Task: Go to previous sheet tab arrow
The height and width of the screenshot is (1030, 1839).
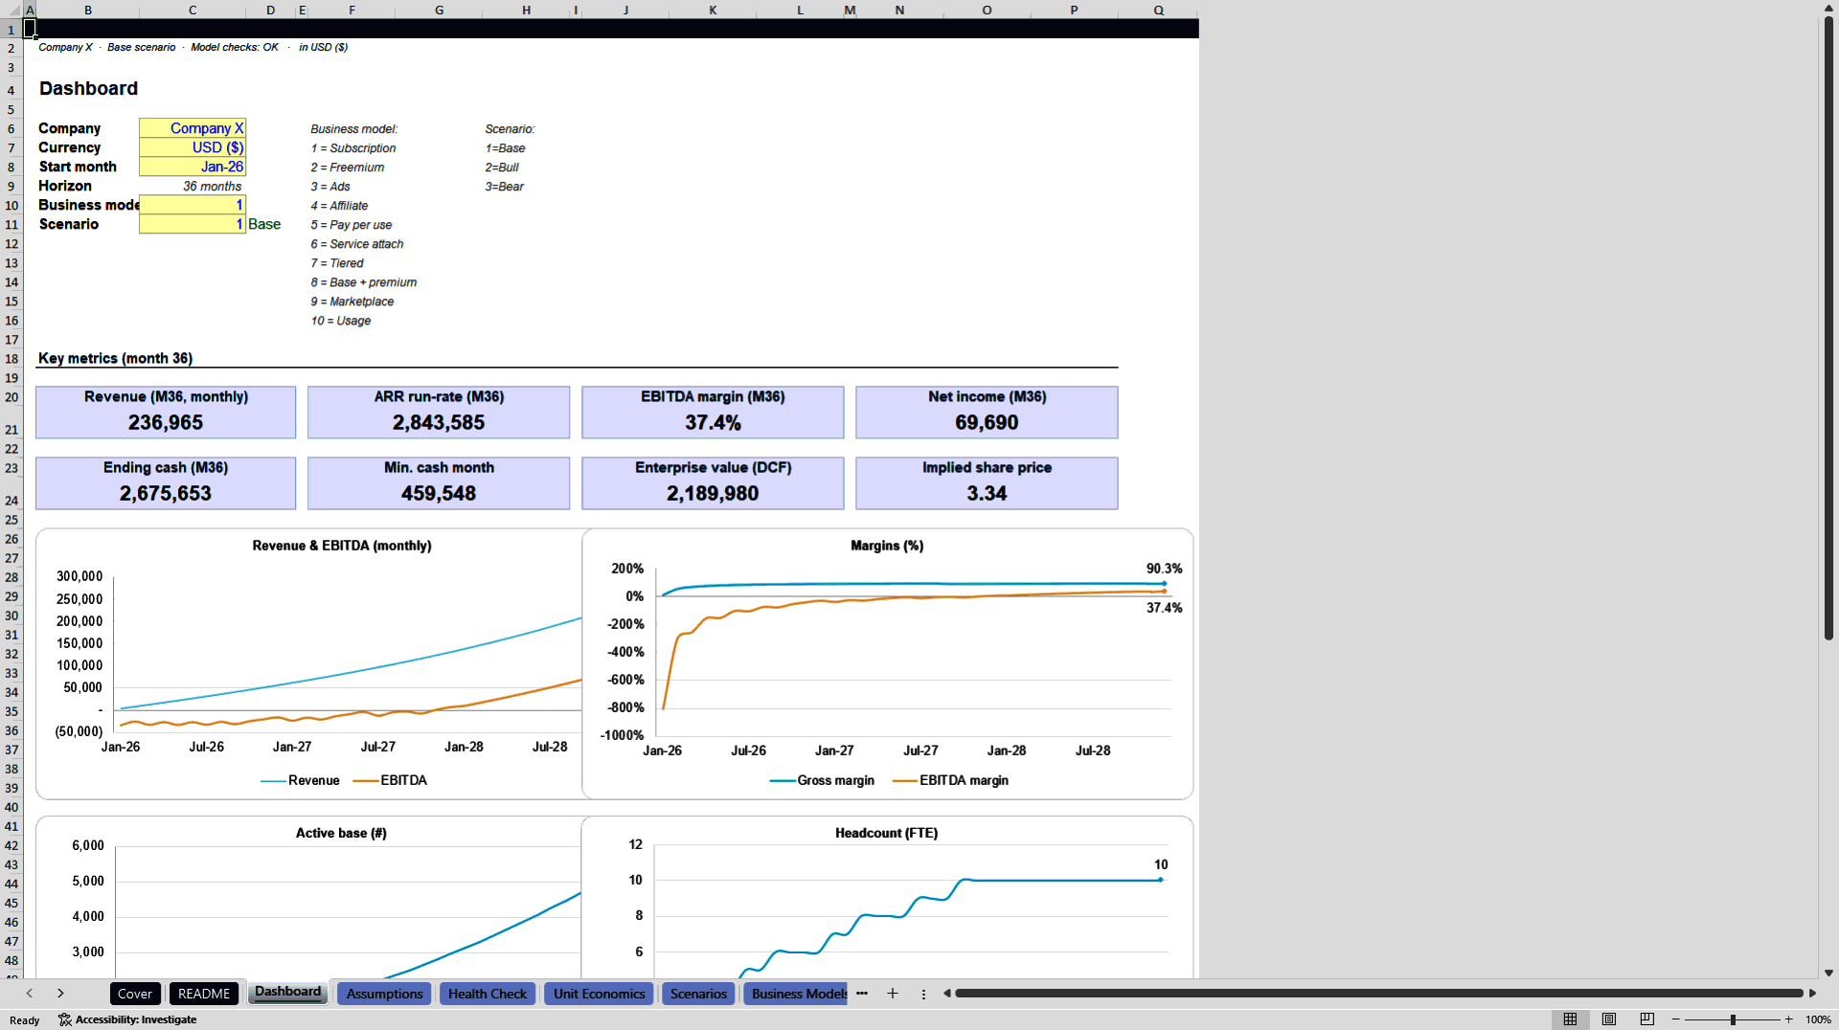Action: point(30,994)
